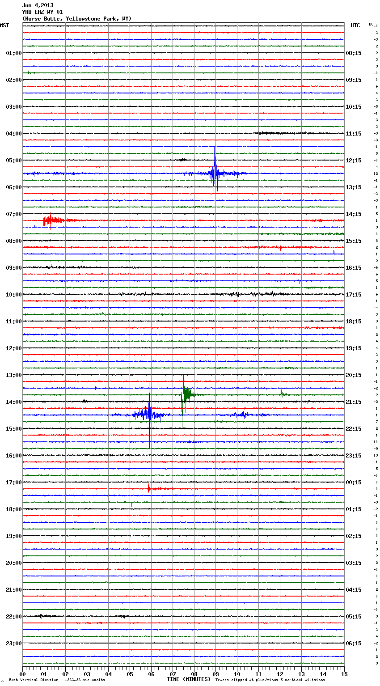Click the 20:00 MST row label
Image resolution: width=380 pixels, height=686 pixels.
pyautogui.click(x=14, y=563)
